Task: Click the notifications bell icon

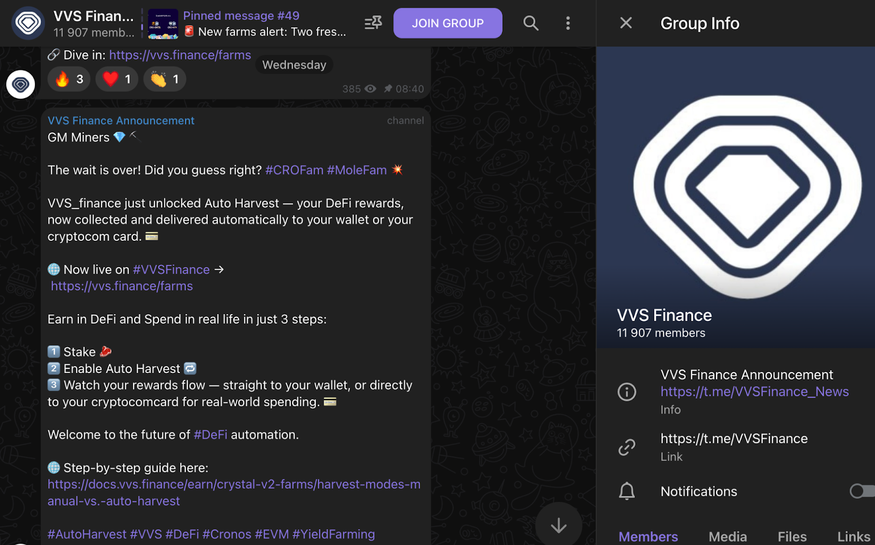Action: 627,491
